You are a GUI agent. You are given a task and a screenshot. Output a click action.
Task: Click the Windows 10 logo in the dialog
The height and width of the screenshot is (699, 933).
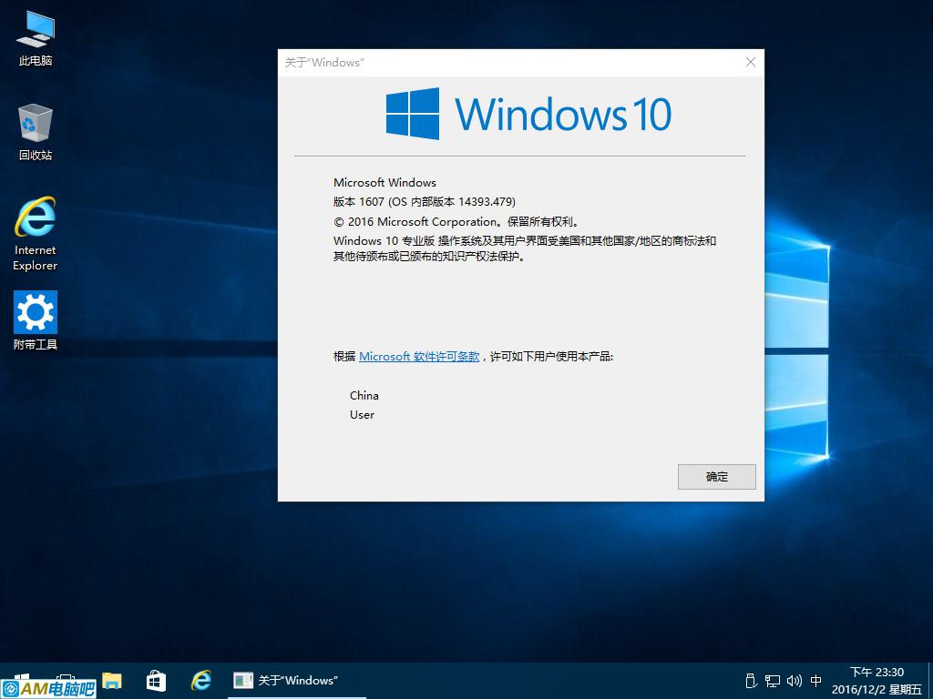click(528, 114)
